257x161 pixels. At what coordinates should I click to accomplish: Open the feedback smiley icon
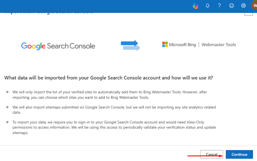231,6
